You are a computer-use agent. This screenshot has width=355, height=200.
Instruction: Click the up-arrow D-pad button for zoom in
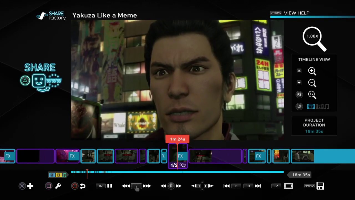[299, 71]
